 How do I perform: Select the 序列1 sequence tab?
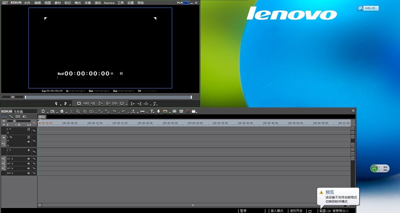[x=42, y=117]
